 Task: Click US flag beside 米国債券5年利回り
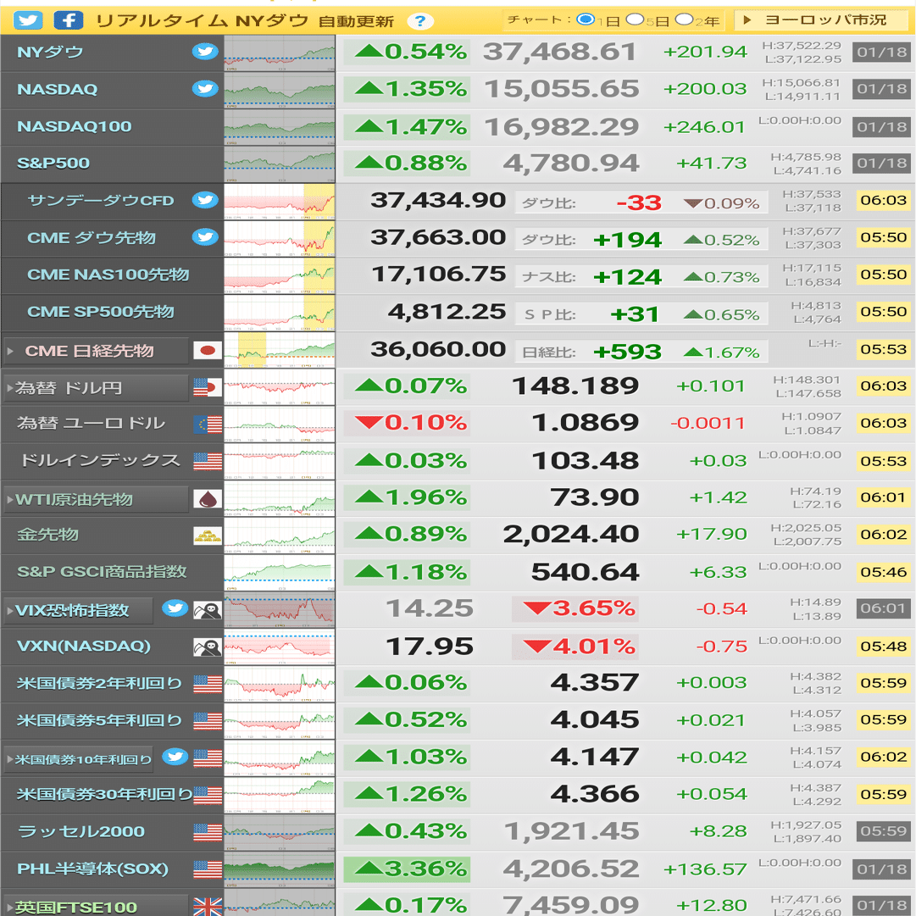tap(208, 721)
